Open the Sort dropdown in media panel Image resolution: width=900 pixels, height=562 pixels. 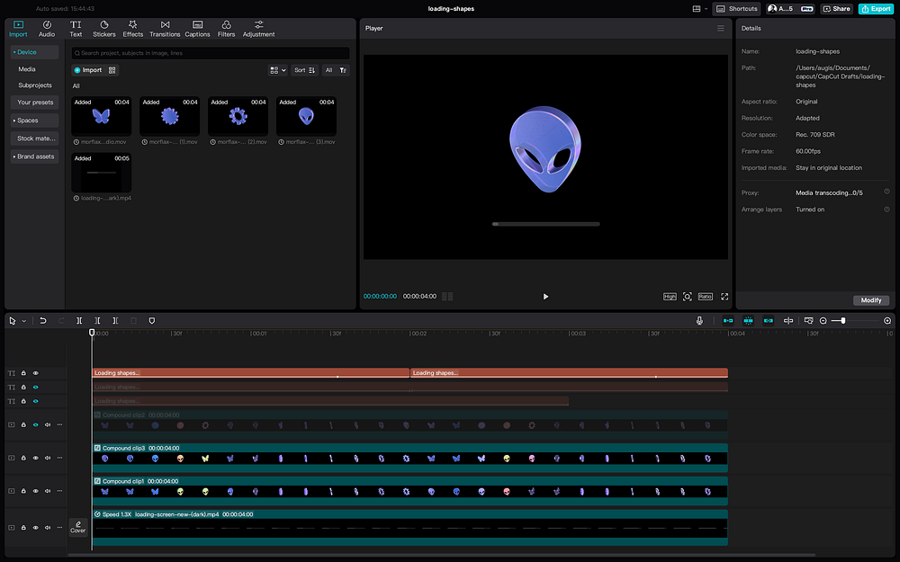[x=305, y=70]
